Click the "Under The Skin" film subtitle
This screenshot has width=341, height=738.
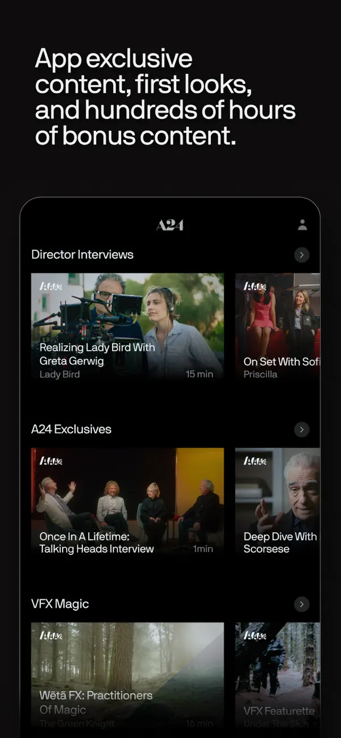(x=276, y=724)
